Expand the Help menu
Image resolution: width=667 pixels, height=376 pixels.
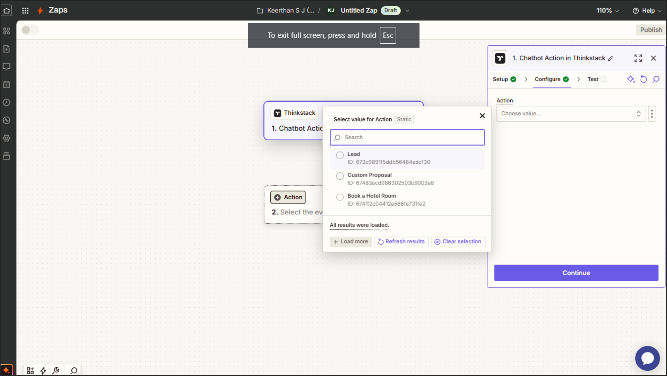pyautogui.click(x=647, y=10)
